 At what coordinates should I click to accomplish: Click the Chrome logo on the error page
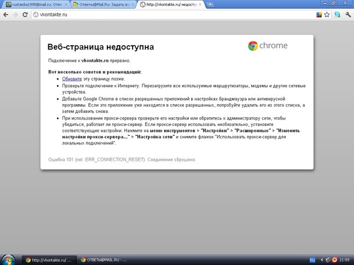tap(268, 46)
